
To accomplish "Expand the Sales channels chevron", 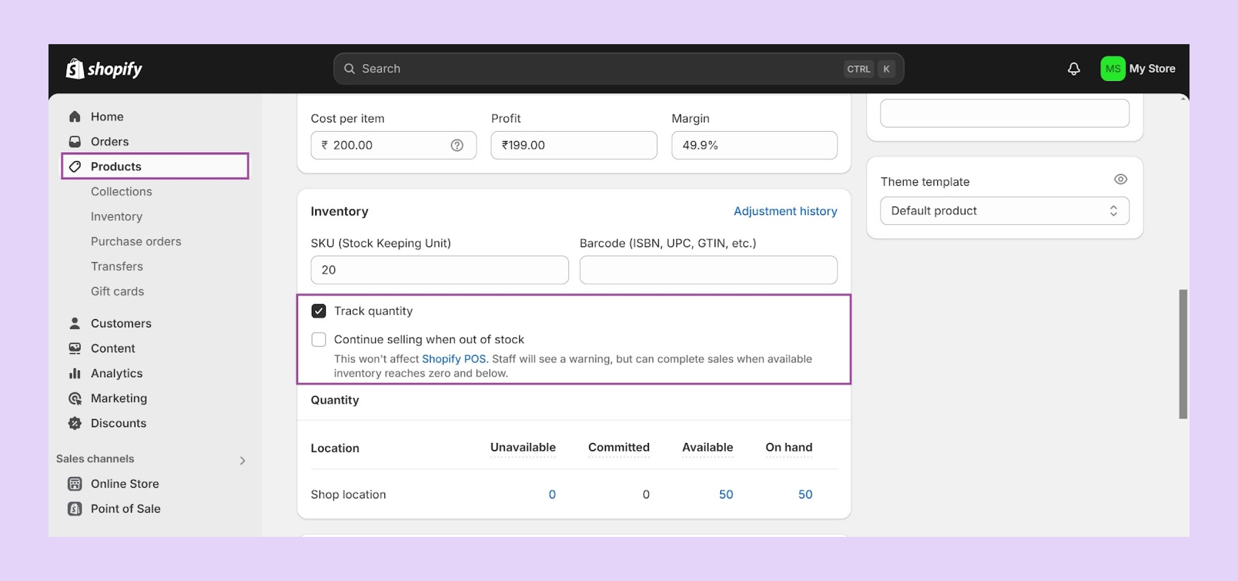I will point(242,460).
